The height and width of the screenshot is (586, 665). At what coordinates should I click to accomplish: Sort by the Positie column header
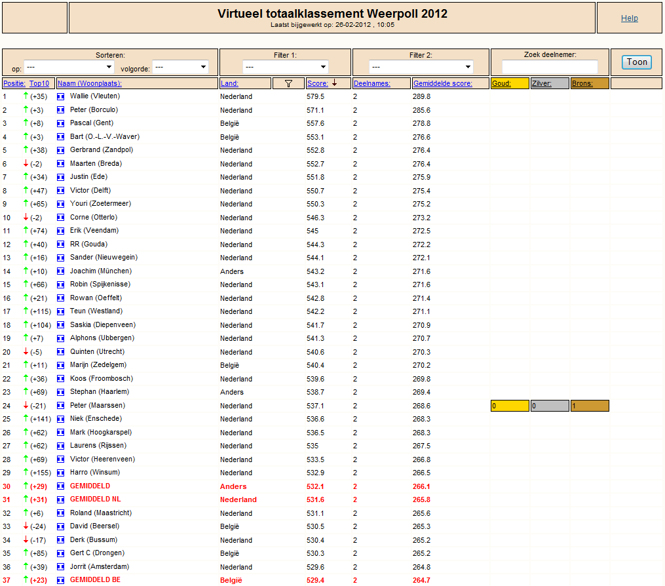14,84
